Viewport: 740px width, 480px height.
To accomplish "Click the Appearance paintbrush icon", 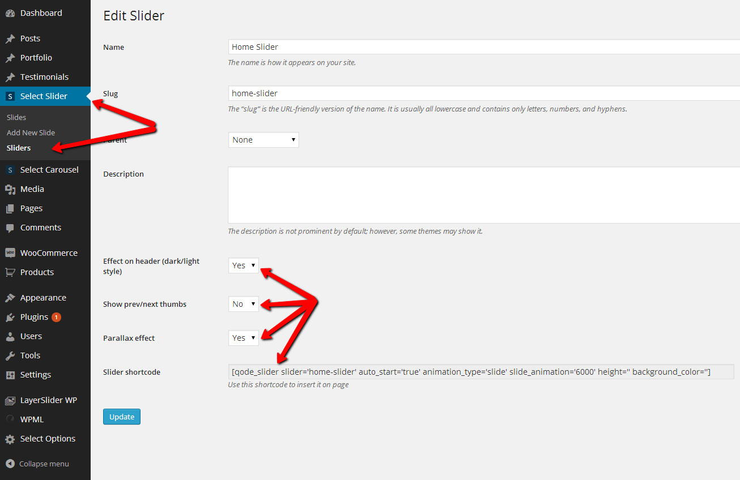I will tap(10, 298).
